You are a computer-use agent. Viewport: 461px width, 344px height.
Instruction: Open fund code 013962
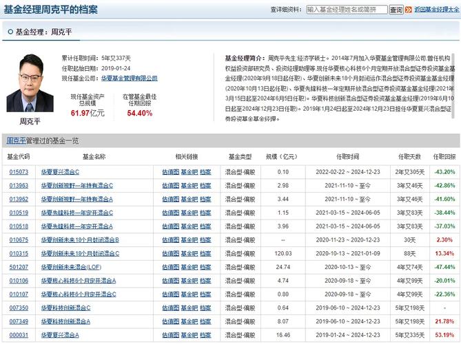19,200
